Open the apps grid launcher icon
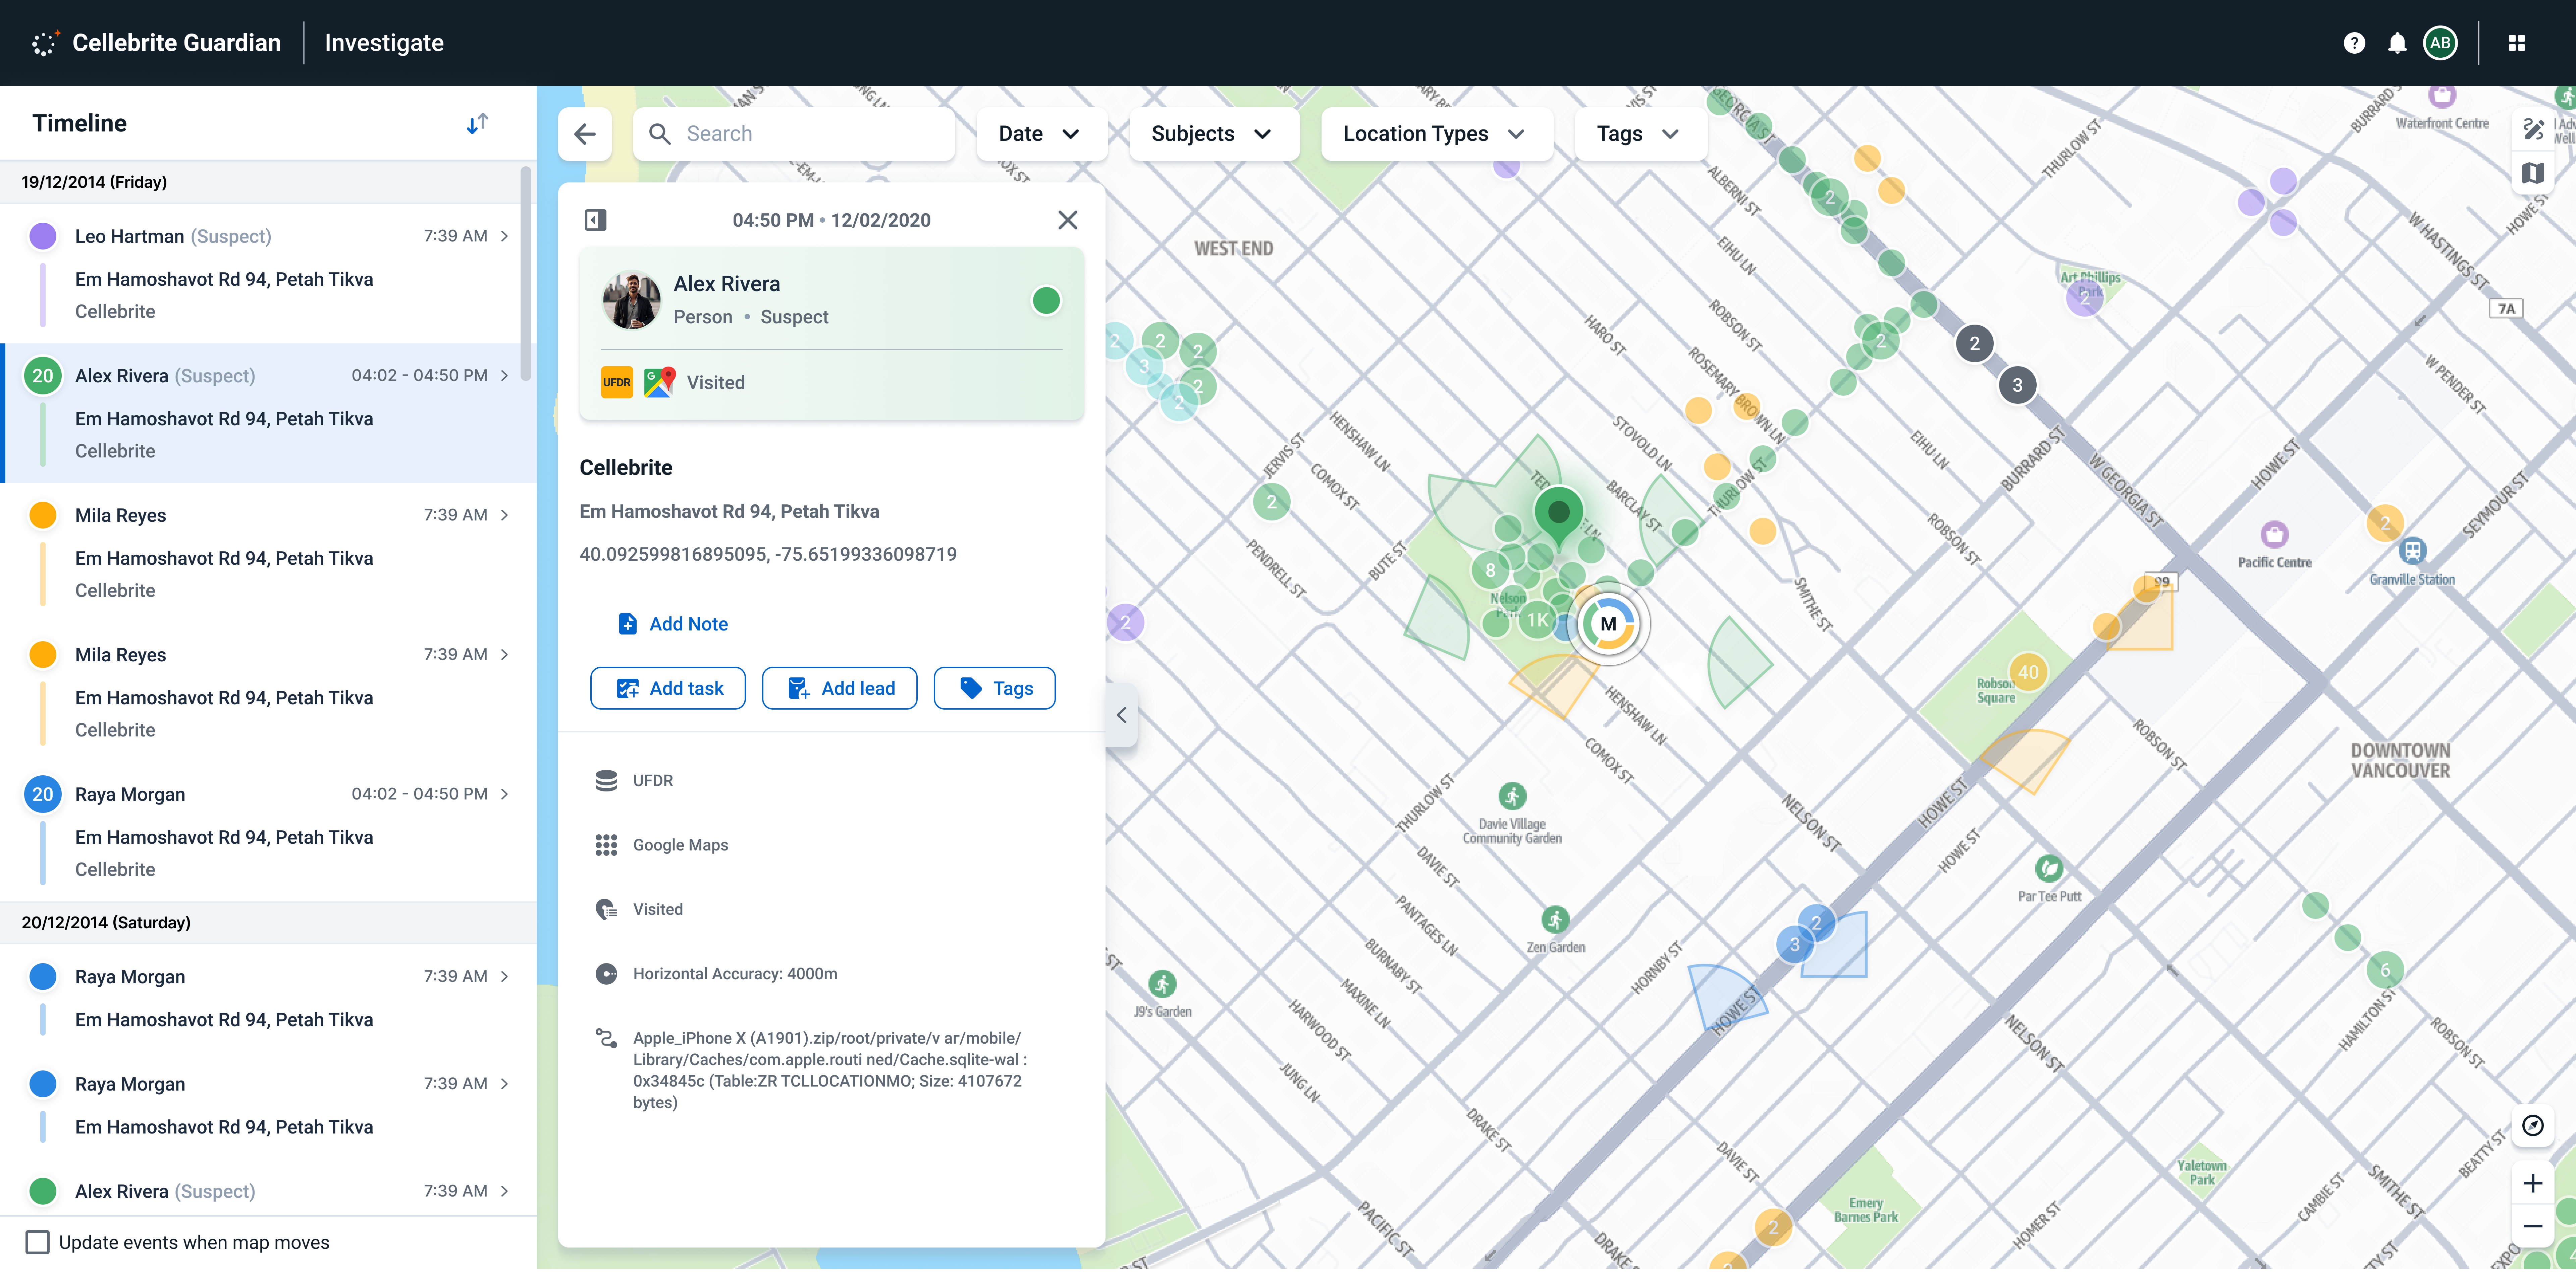The image size is (2576, 1273). click(x=2517, y=43)
